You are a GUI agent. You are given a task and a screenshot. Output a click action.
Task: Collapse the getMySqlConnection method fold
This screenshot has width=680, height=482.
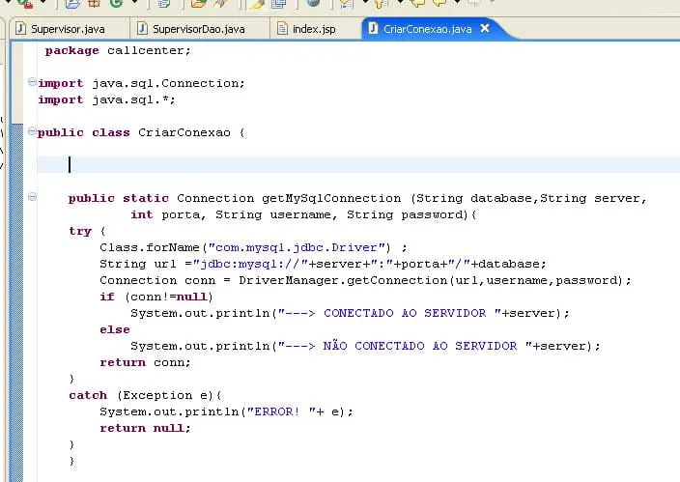tap(32, 197)
